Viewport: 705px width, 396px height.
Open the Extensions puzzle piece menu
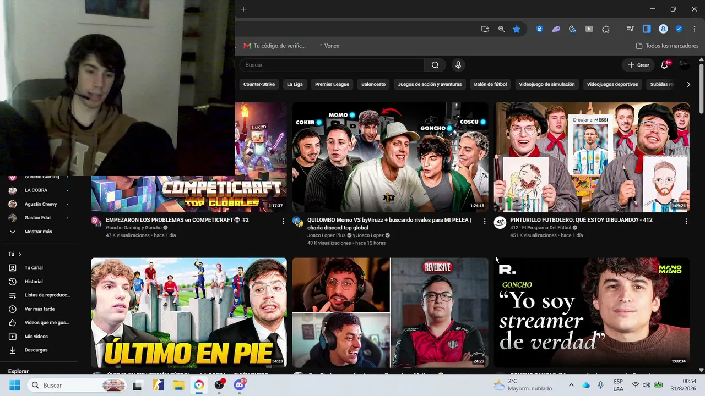point(606,29)
